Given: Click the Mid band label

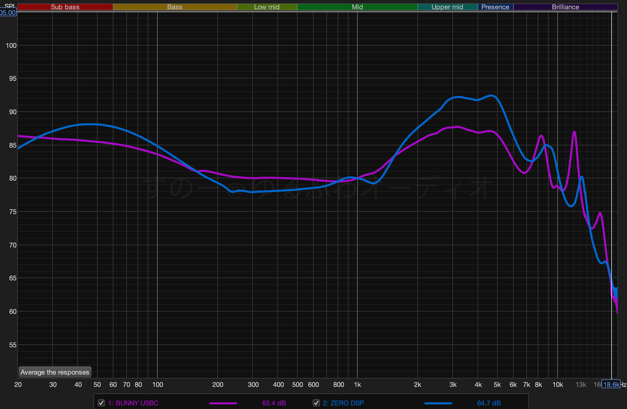Looking at the screenshot, I should 357,7.
